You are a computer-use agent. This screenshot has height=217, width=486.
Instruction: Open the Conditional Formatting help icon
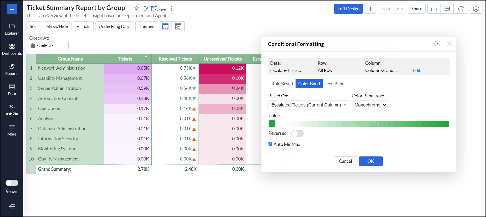coord(437,44)
